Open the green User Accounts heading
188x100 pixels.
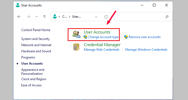coord(97,32)
